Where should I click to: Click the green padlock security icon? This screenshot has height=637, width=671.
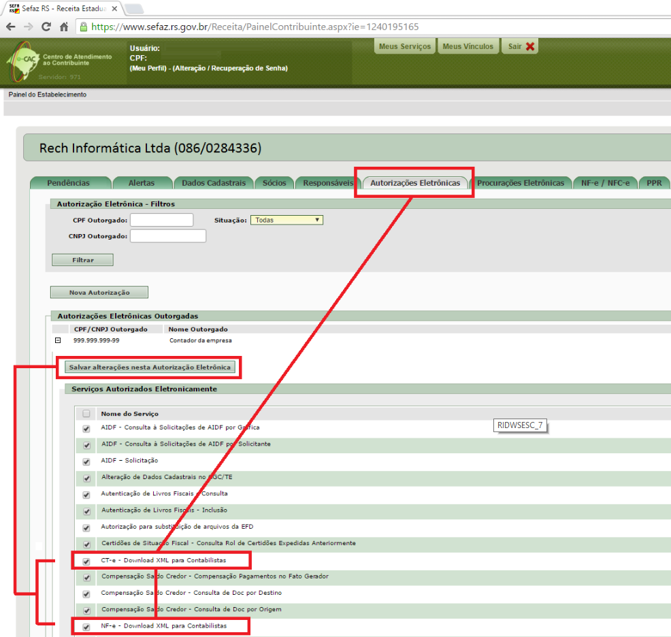84,27
